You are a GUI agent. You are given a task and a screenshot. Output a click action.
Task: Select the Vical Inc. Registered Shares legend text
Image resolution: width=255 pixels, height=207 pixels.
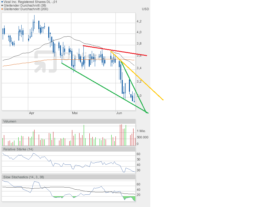[30, 2]
